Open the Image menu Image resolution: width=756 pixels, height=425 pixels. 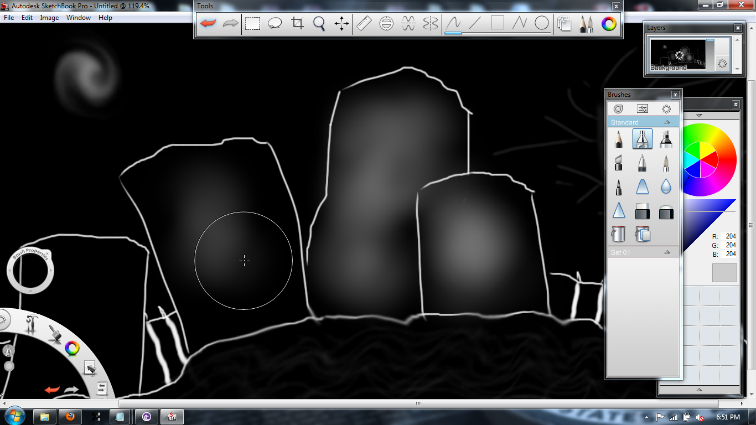pos(49,18)
